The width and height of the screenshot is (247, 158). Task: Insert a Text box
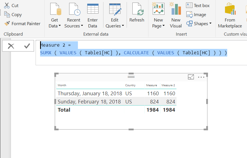[x=198, y=6]
